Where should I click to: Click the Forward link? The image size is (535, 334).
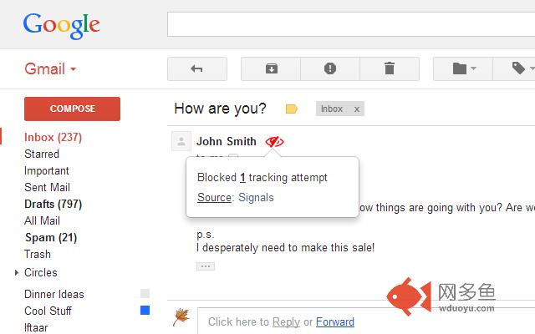point(335,321)
